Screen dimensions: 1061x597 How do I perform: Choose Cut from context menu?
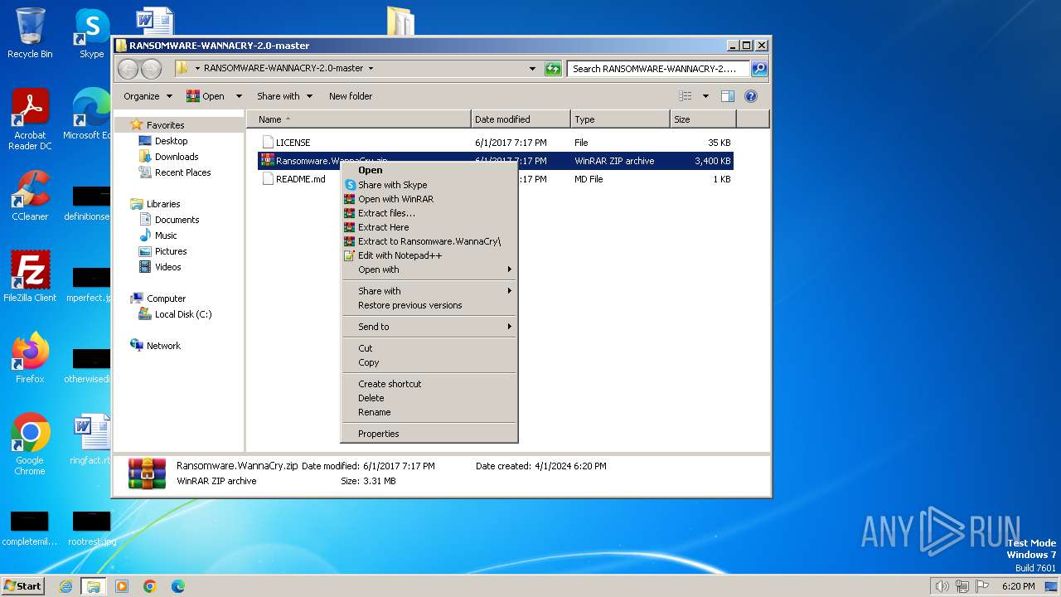pyautogui.click(x=429, y=348)
